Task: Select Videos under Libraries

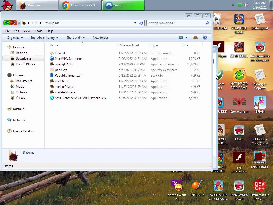Action: (20, 98)
